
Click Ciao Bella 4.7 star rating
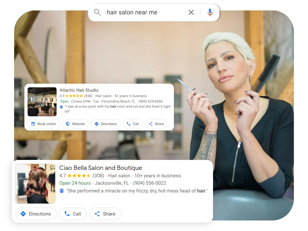tap(79, 176)
